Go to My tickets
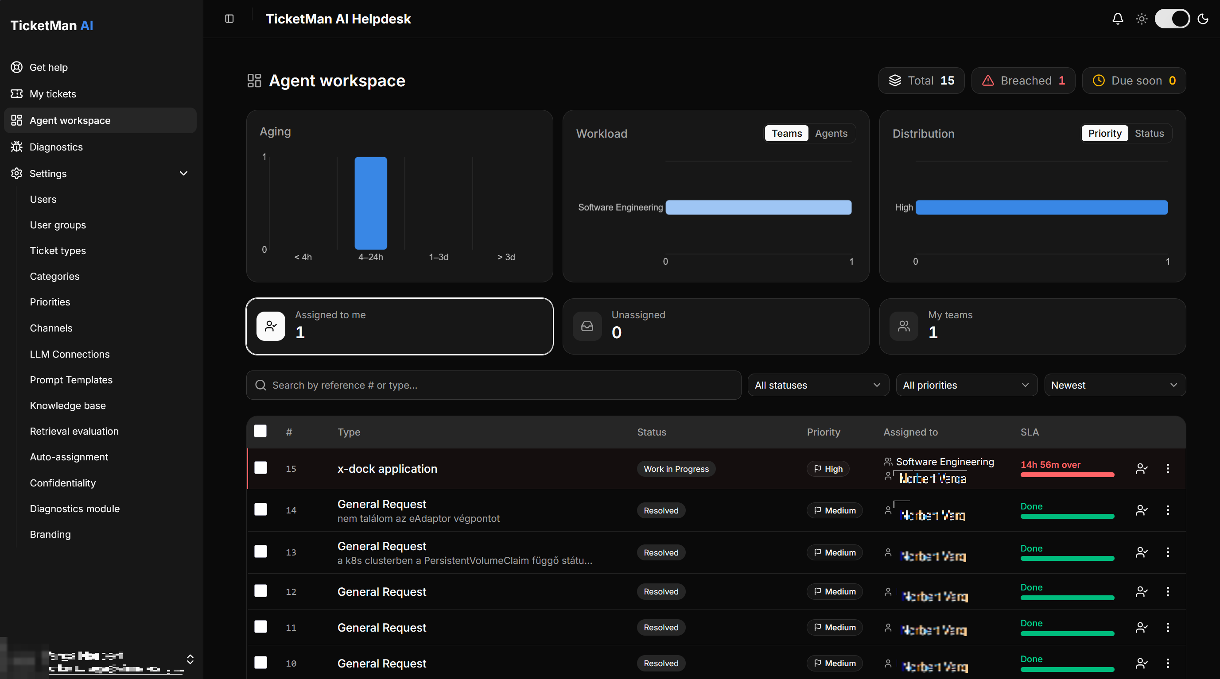This screenshot has width=1220, height=679. point(100,94)
